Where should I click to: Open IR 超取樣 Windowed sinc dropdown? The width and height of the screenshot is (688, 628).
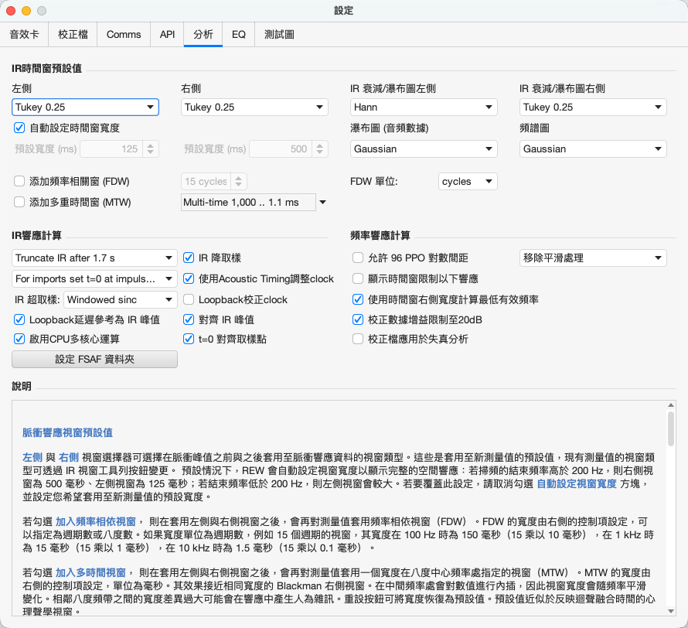[121, 300]
